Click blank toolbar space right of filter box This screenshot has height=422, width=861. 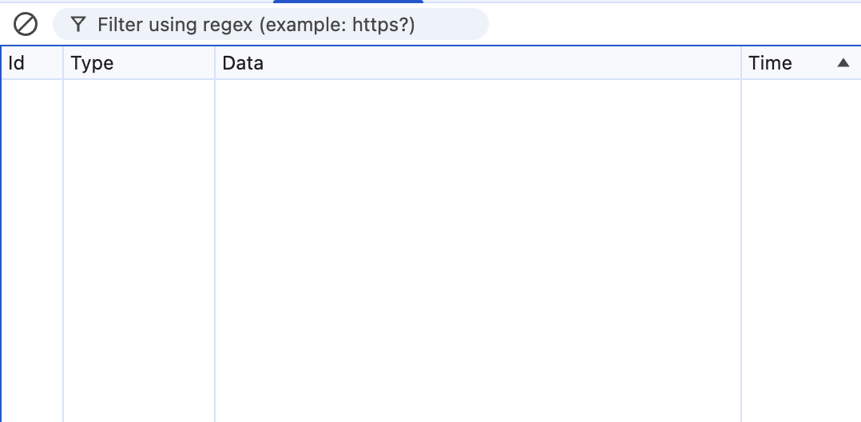[674, 24]
